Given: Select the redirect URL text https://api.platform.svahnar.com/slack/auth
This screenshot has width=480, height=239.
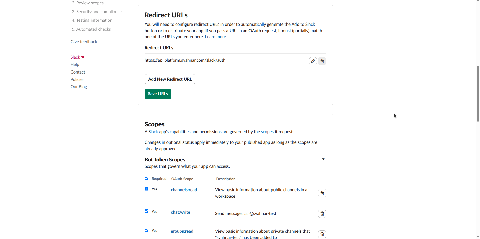Looking at the screenshot, I should 185,60.
